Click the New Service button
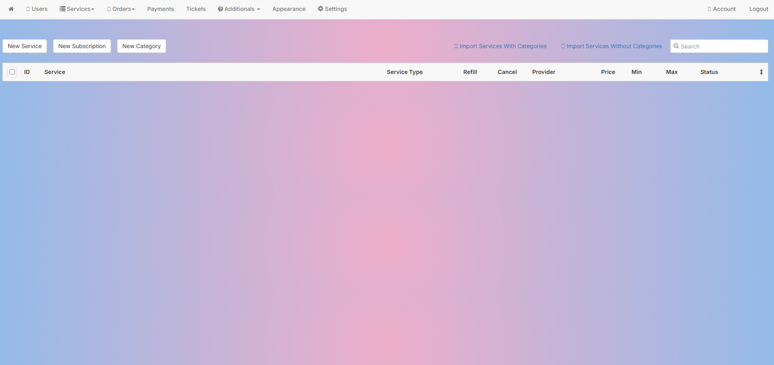Image resolution: width=774 pixels, height=365 pixels. pyautogui.click(x=25, y=46)
